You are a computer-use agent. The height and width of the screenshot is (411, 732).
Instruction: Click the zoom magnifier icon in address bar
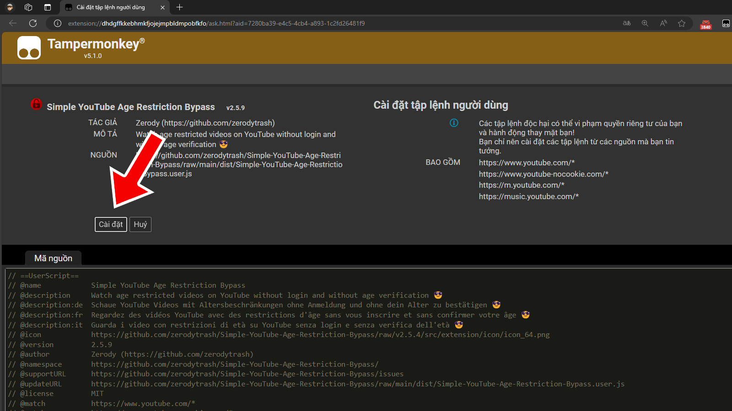point(645,23)
